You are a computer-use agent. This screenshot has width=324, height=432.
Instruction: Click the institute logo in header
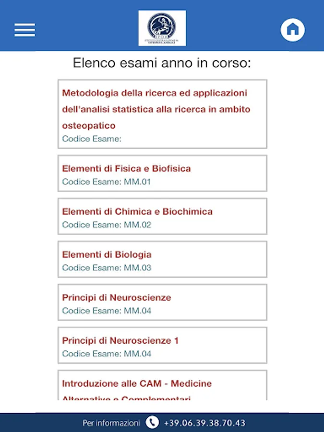point(162,28)
